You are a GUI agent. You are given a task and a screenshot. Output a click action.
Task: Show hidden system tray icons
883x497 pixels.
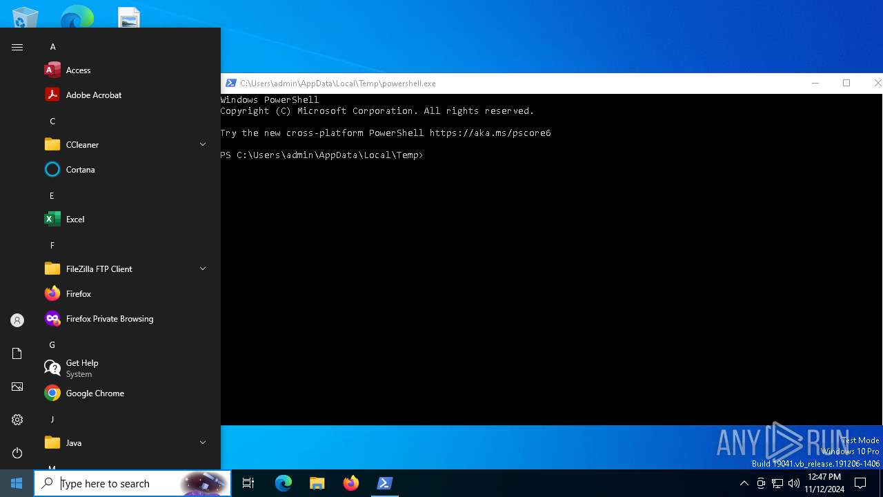(744, 483)
